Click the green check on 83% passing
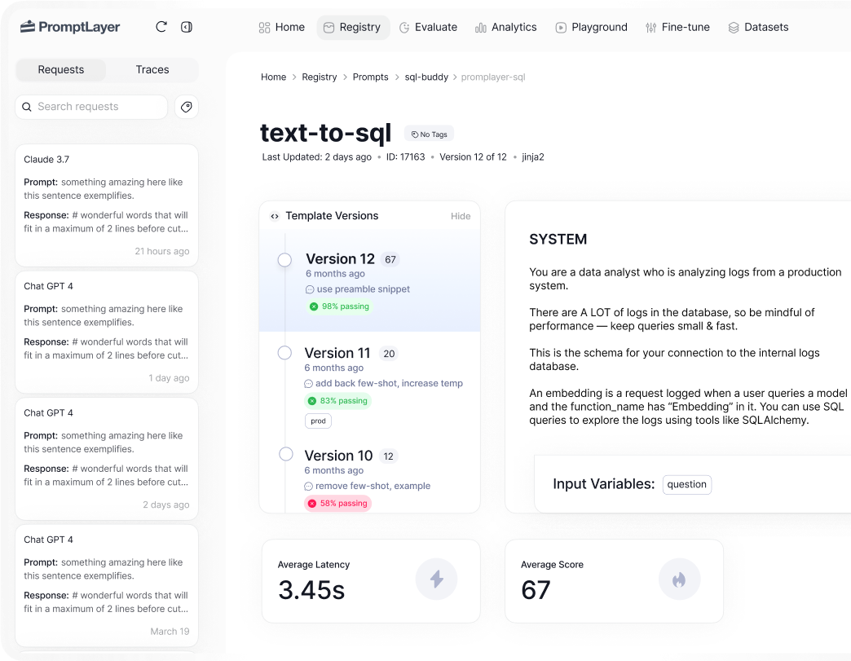Image resolution: width=851 pixels, height=661 pixels. (312, 401)
